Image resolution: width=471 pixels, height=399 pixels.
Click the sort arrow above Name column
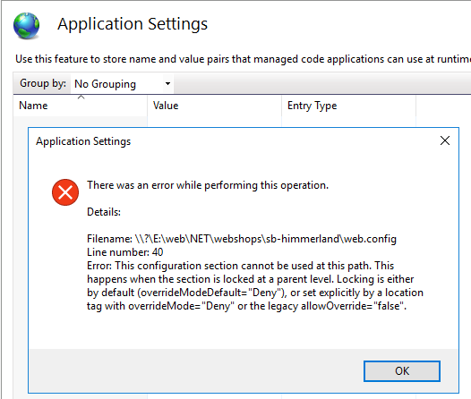tap(81, 98)
